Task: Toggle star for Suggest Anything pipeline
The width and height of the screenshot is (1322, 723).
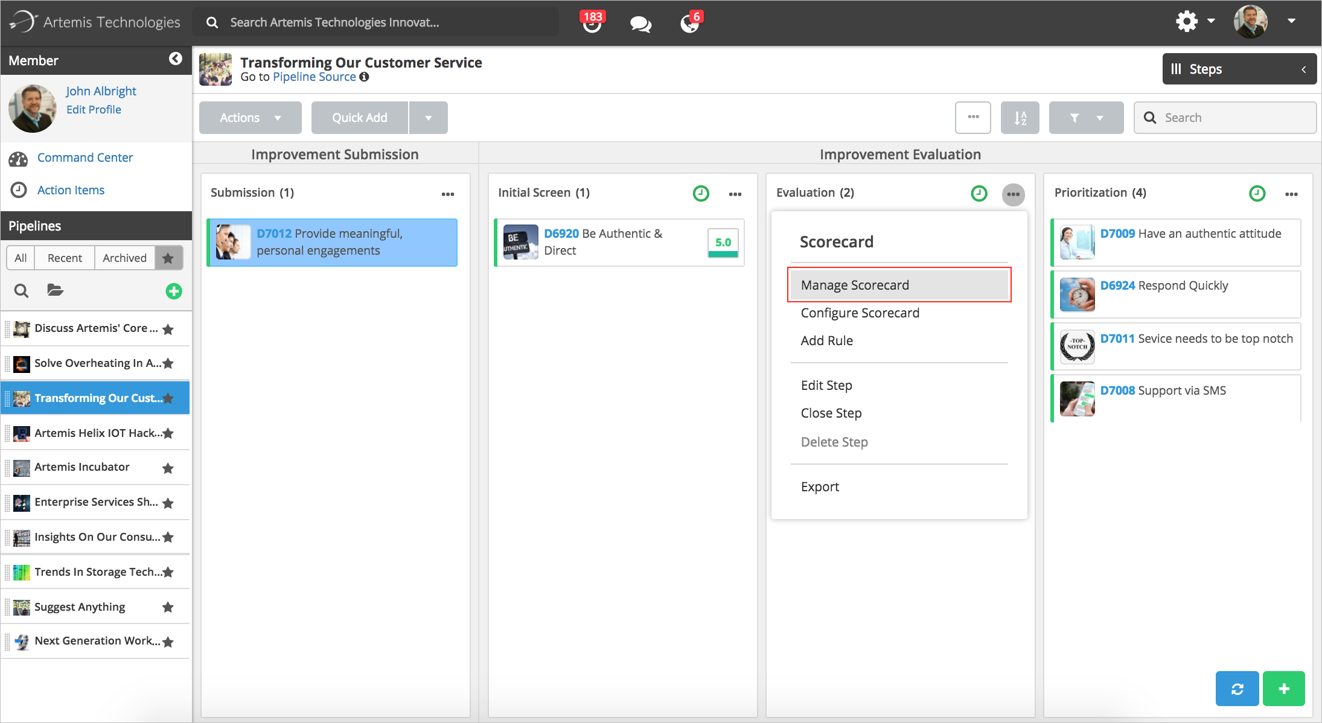Action: point(168,607)
